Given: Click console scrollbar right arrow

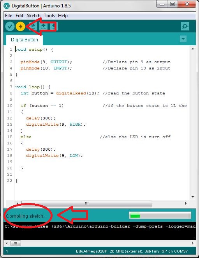Looking at the screenshot, I should (x=192, y=243).
